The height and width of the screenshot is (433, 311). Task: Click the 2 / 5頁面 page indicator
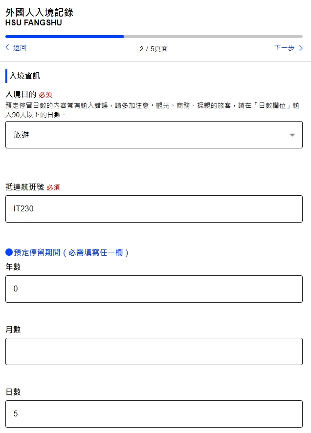click(154, 49)
